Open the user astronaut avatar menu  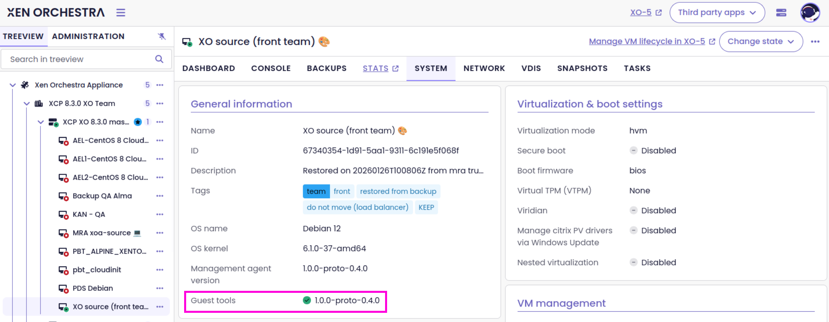[x=810, y=13]
